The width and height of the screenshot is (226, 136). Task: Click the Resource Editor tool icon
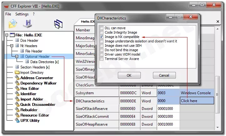click(x=17, y=115)
